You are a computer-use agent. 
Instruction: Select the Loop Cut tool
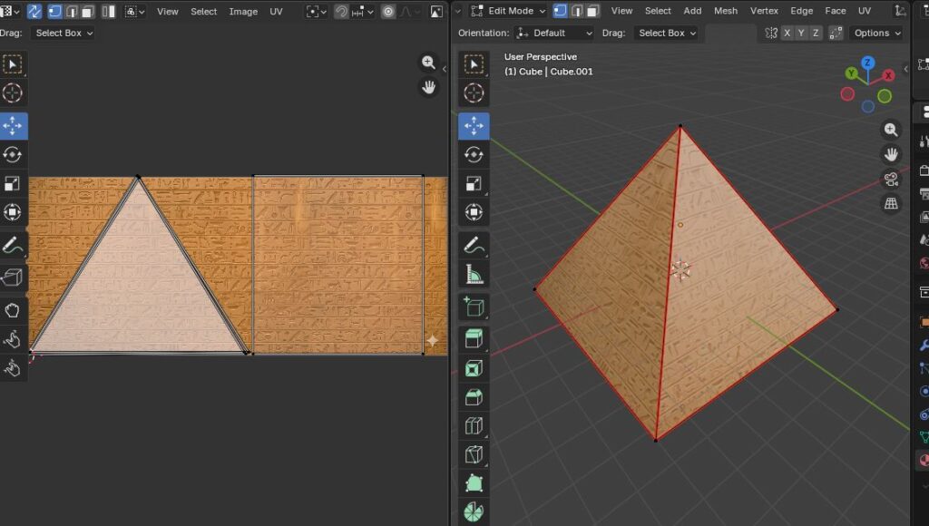(474, 425)
